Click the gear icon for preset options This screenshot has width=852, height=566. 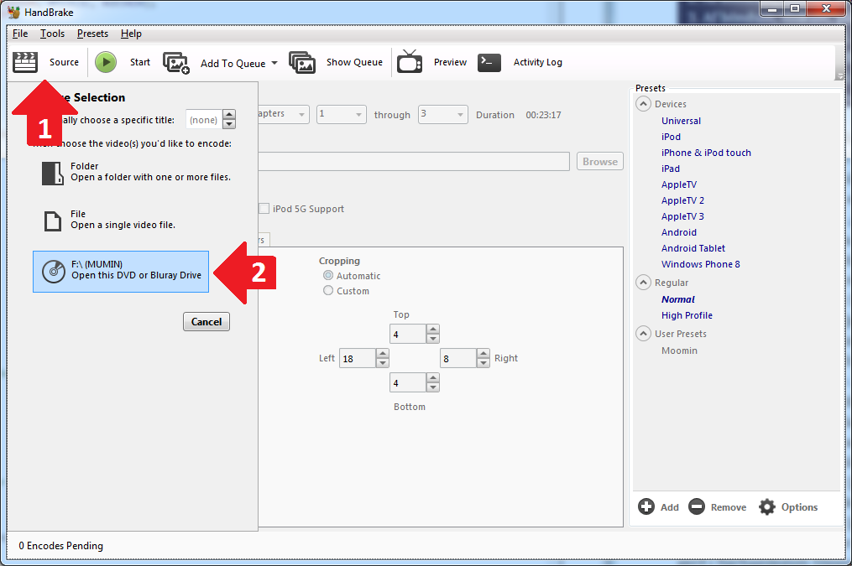766,506
